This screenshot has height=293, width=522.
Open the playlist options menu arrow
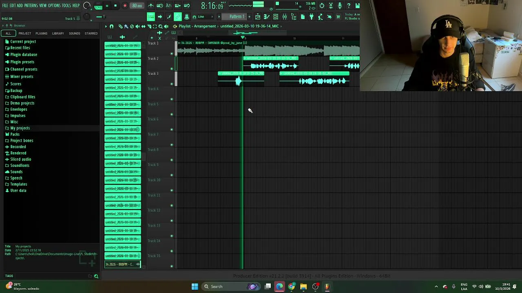106,26
